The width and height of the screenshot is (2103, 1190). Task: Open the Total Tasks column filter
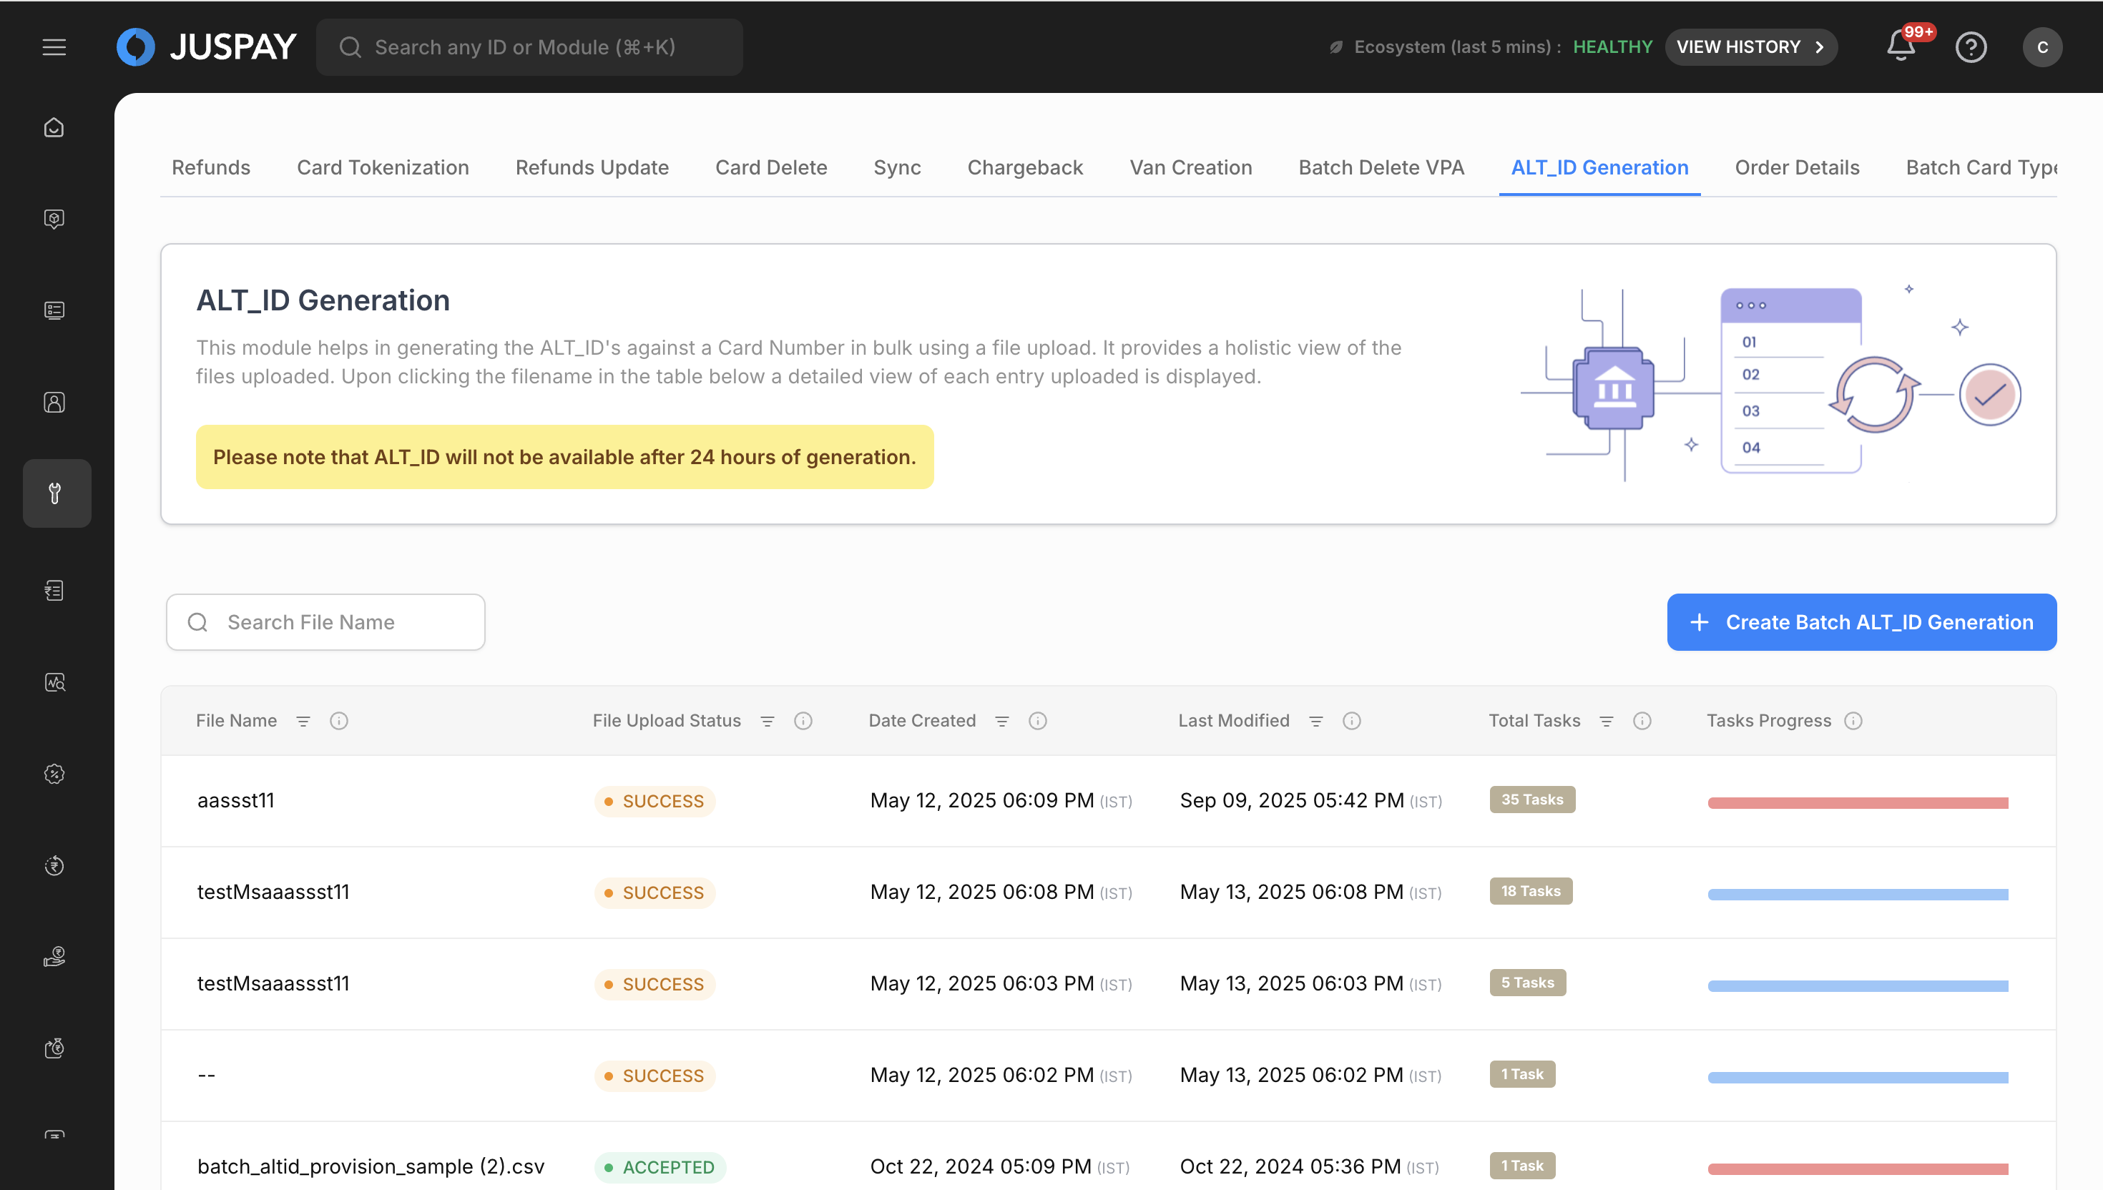pos(1606,721)
